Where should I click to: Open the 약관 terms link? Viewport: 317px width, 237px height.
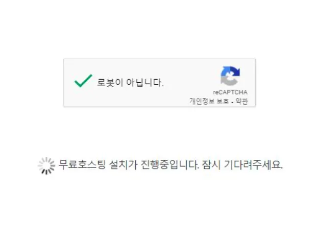point(242,101)
